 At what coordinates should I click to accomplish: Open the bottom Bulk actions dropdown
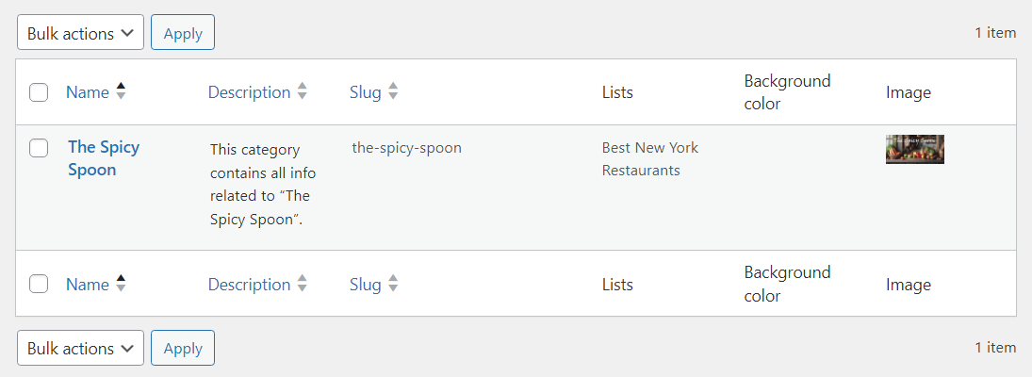(80, 348)
